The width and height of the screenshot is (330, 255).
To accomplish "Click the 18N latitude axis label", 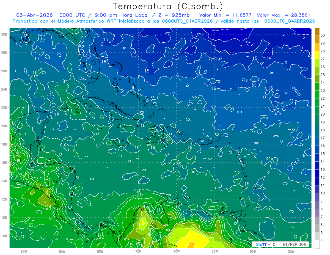I will [x=4, y=144].
